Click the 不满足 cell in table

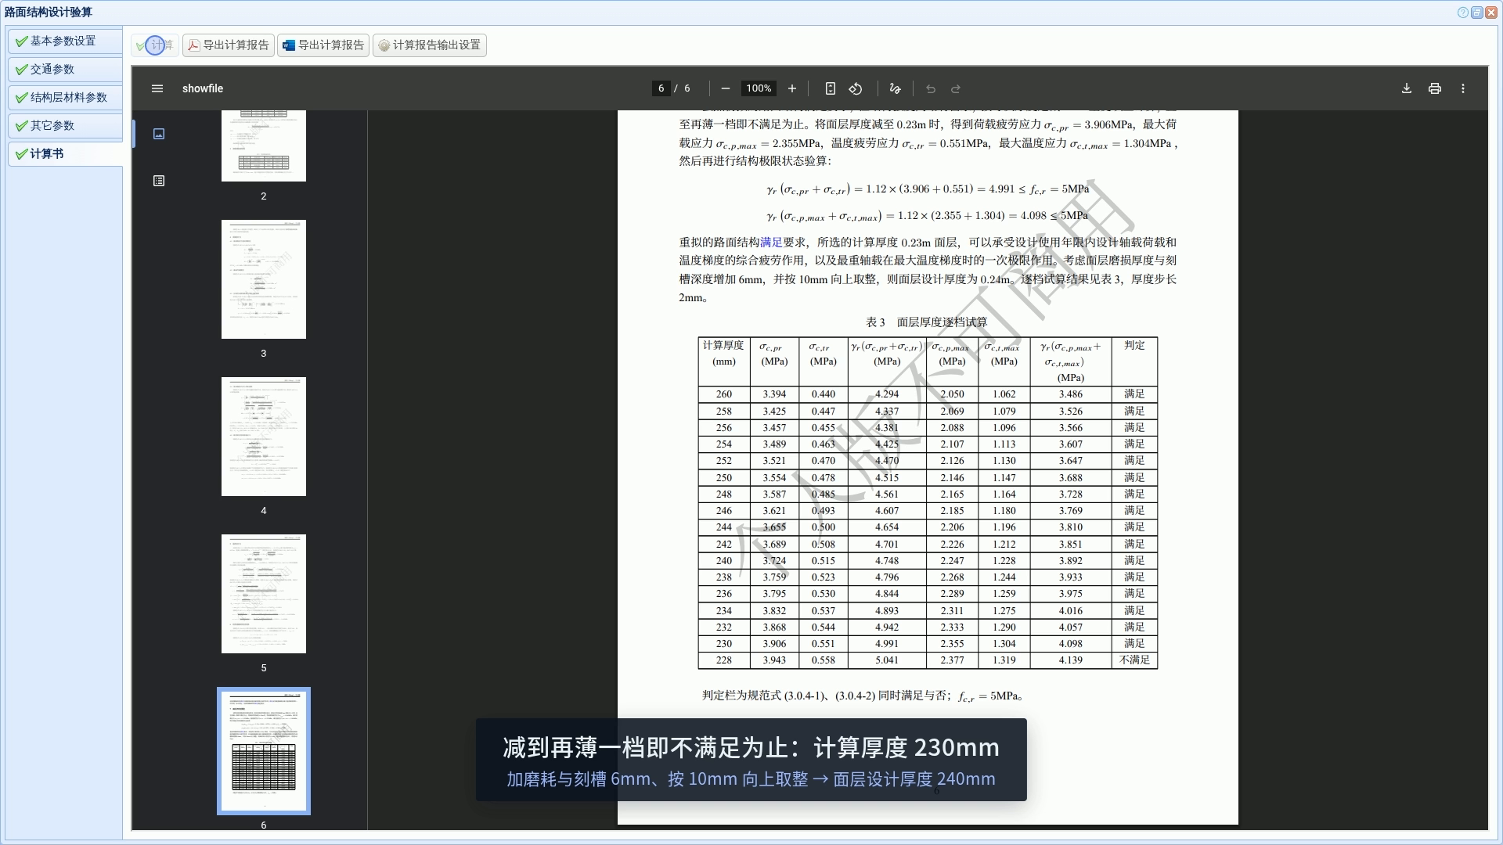pos(1134,660)
